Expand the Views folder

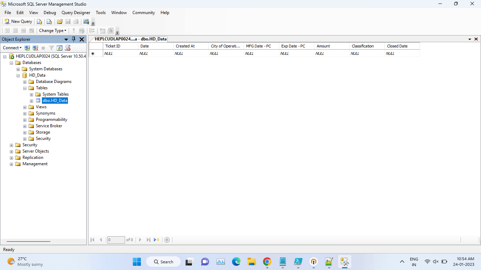tap(25, 107)
